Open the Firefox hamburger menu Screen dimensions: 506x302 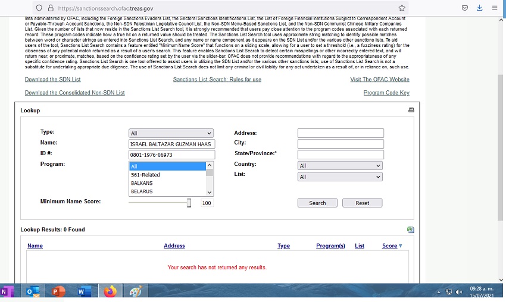tap(495, 8)
